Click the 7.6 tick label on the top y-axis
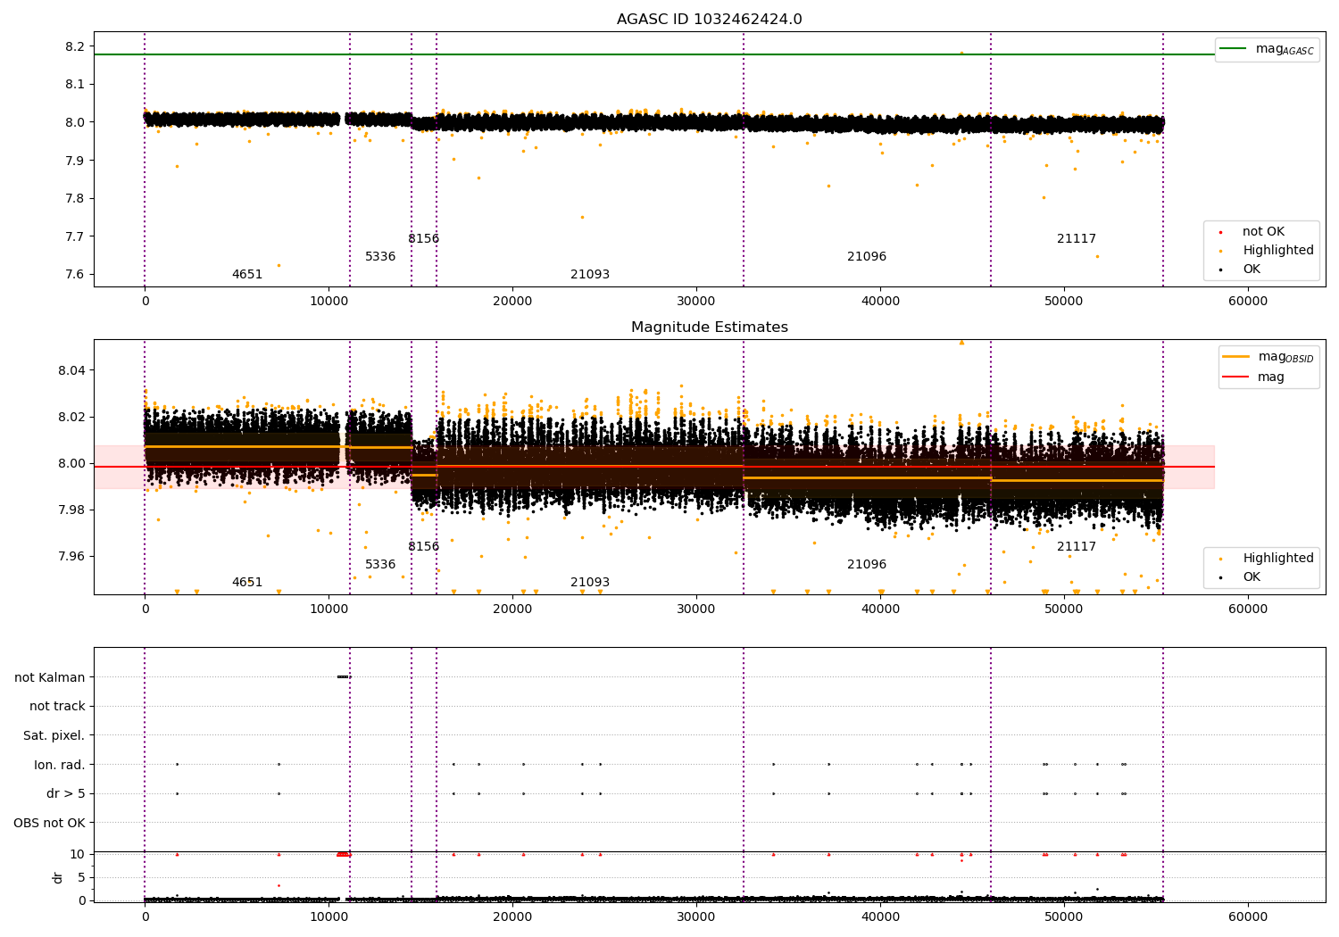 pyautogui.click(x=75, y=275)
